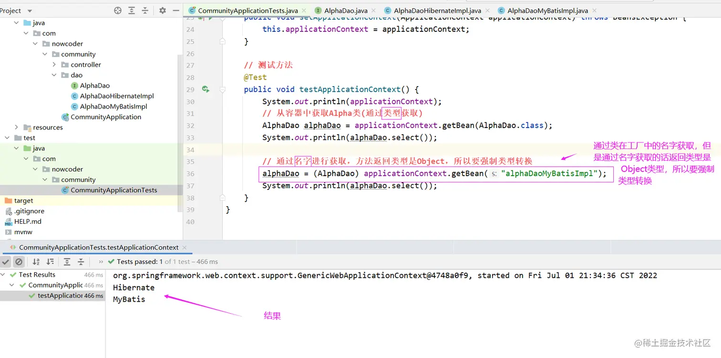721x358 pixels.
Task: Click the Expand All icon in Project panel
Action: pos(132,10)
